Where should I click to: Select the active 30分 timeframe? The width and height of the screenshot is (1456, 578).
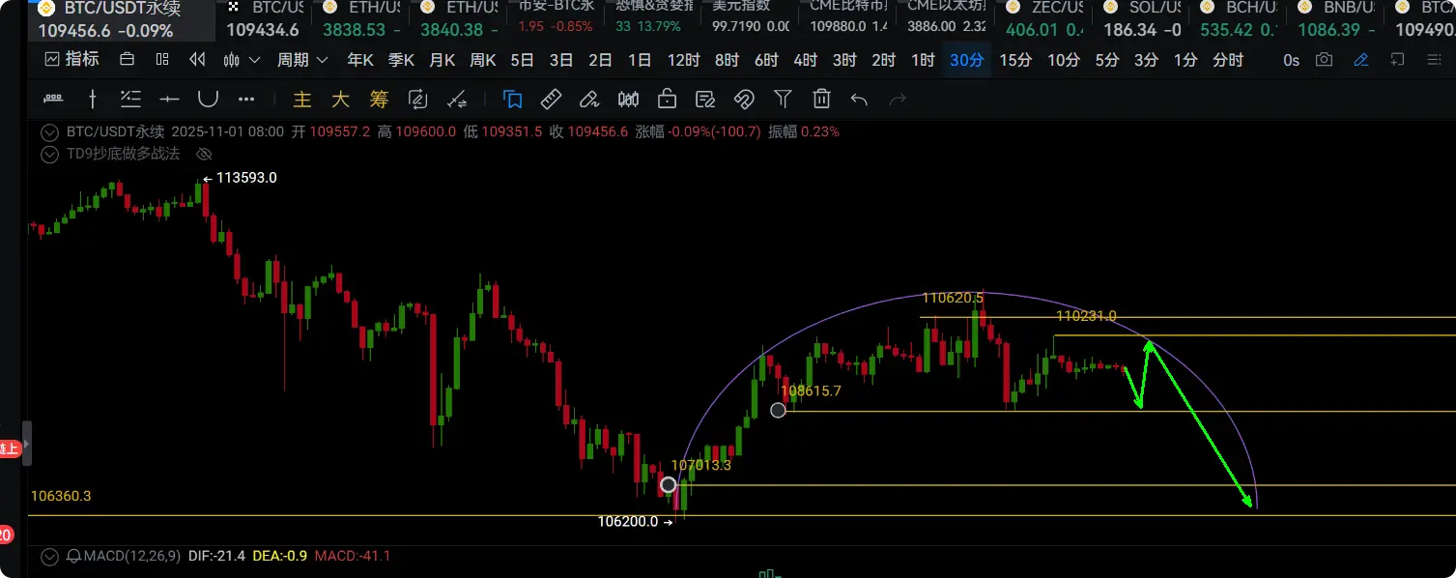(966, 60)
